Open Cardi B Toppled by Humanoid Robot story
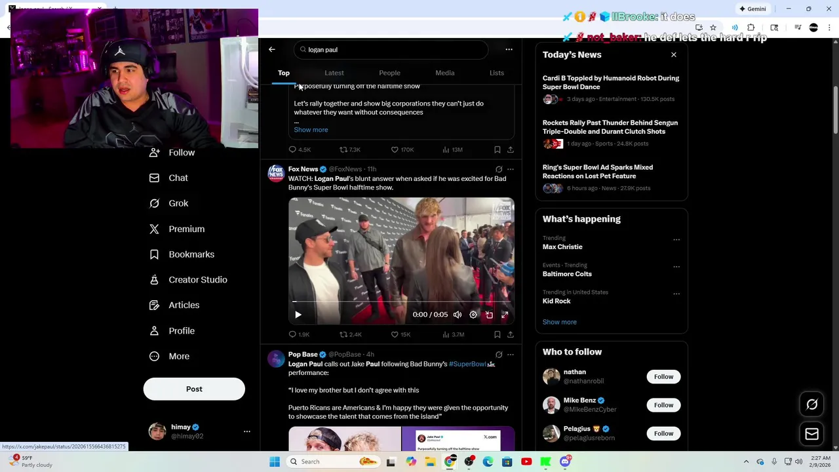The height and width of the screenshot is (472, 839). (611, 83)
